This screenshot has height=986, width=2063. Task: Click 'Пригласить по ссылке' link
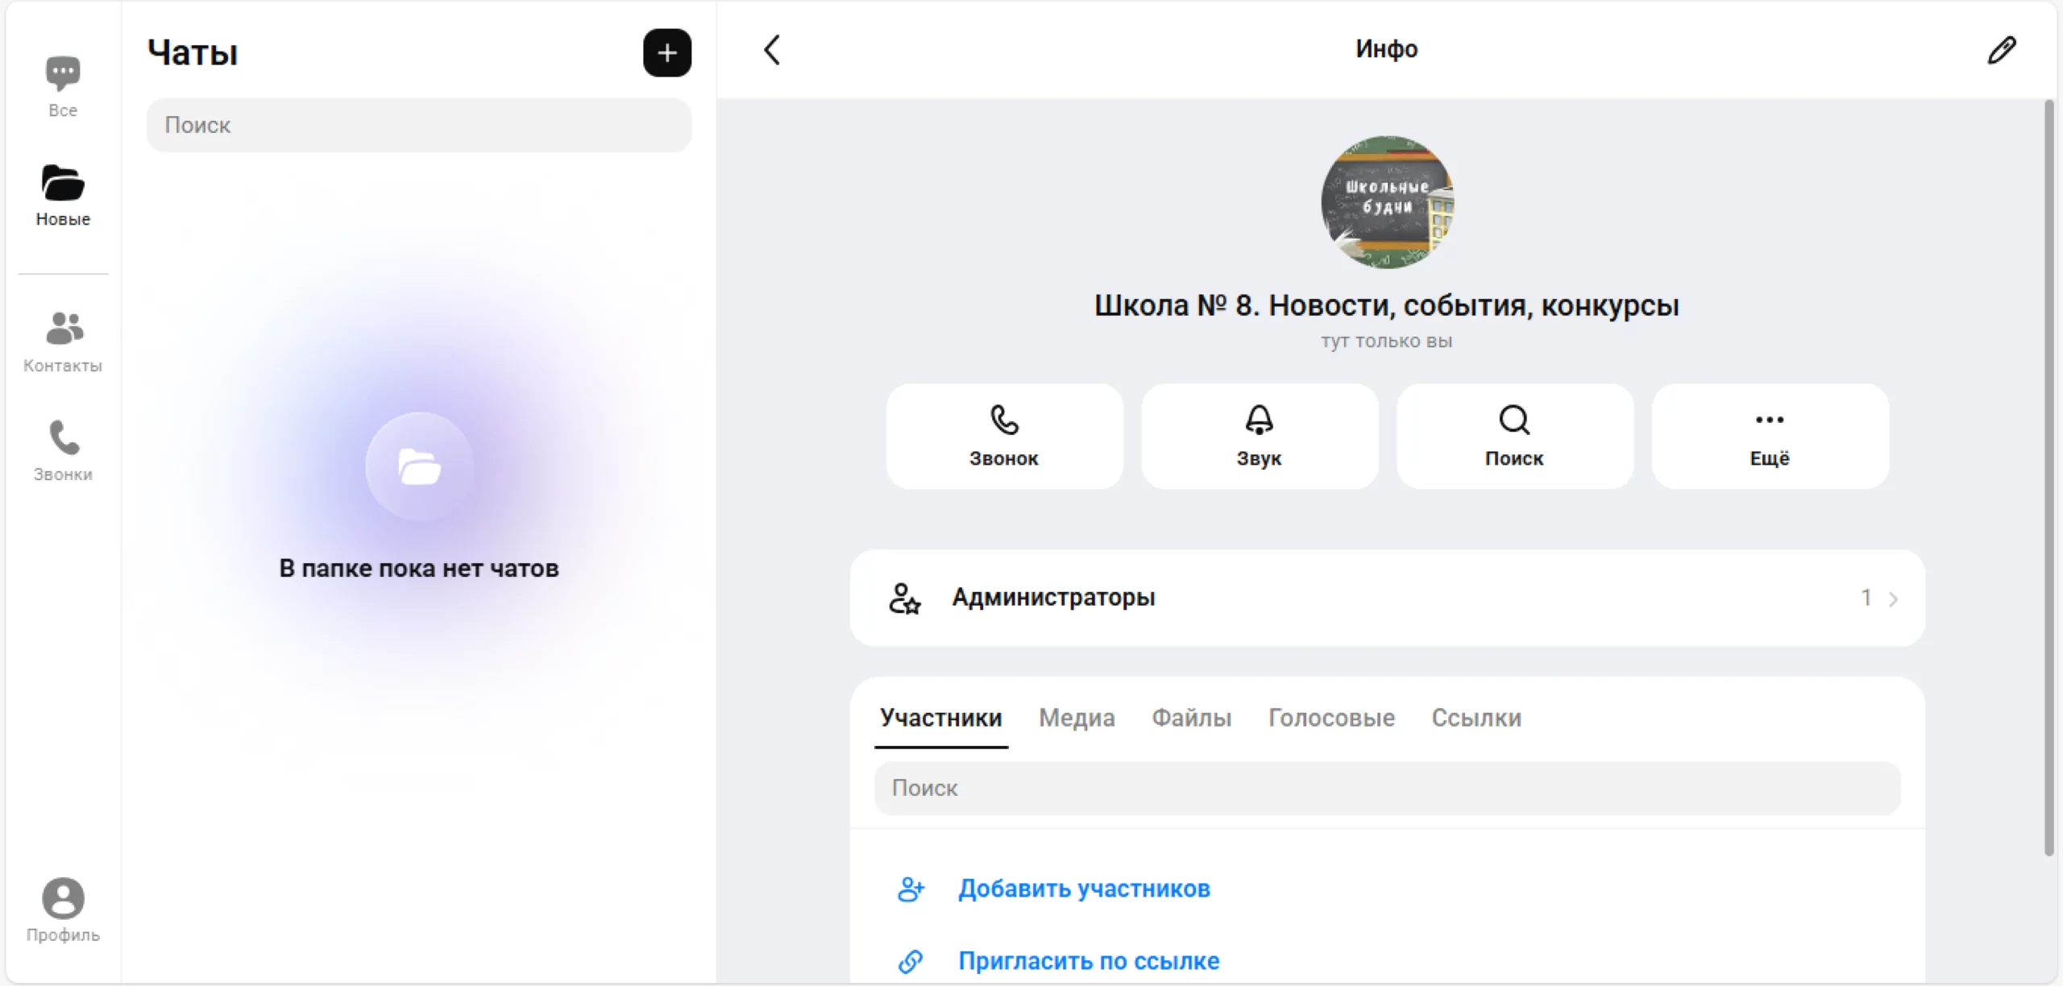(x=1088, y=960)
